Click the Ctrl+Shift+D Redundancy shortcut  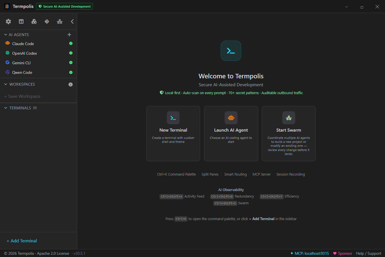[232, 196]
